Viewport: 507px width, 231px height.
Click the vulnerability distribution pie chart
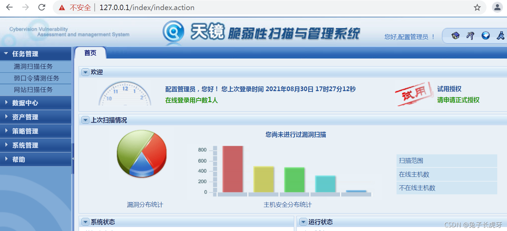[142, 153]
